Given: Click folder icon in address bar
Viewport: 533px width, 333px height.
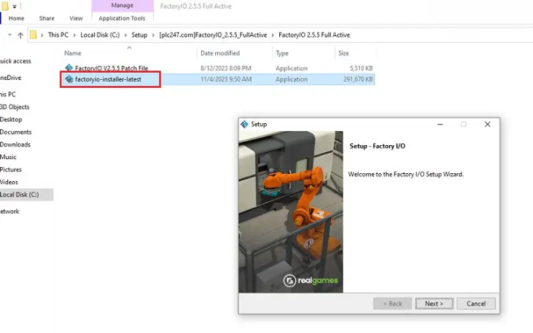Looking at the screenshot, I should (x=33, y=35).
